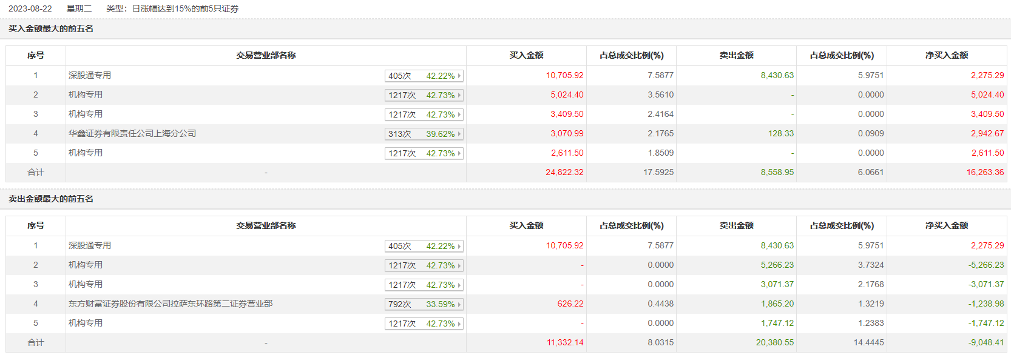Open 东方财富证券拉萨东环路第二证券营业部 link
1011x355 pixels.
point(171,304)
